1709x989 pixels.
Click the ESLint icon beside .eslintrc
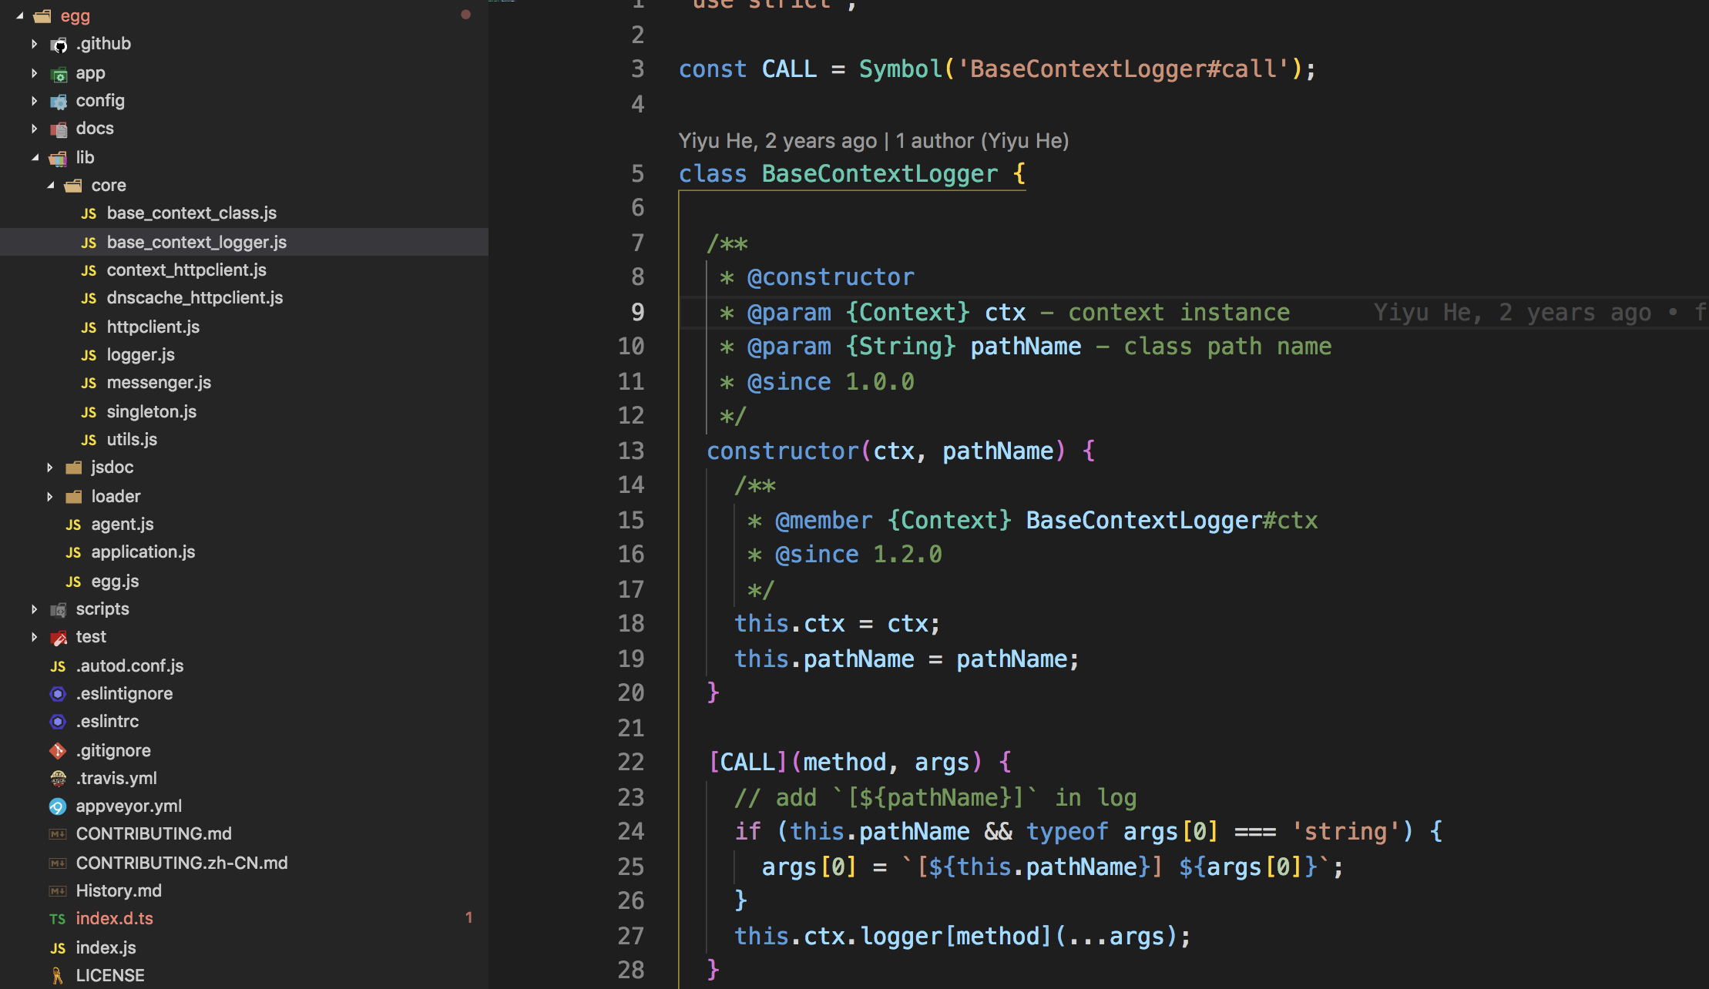tap(58, 722)
